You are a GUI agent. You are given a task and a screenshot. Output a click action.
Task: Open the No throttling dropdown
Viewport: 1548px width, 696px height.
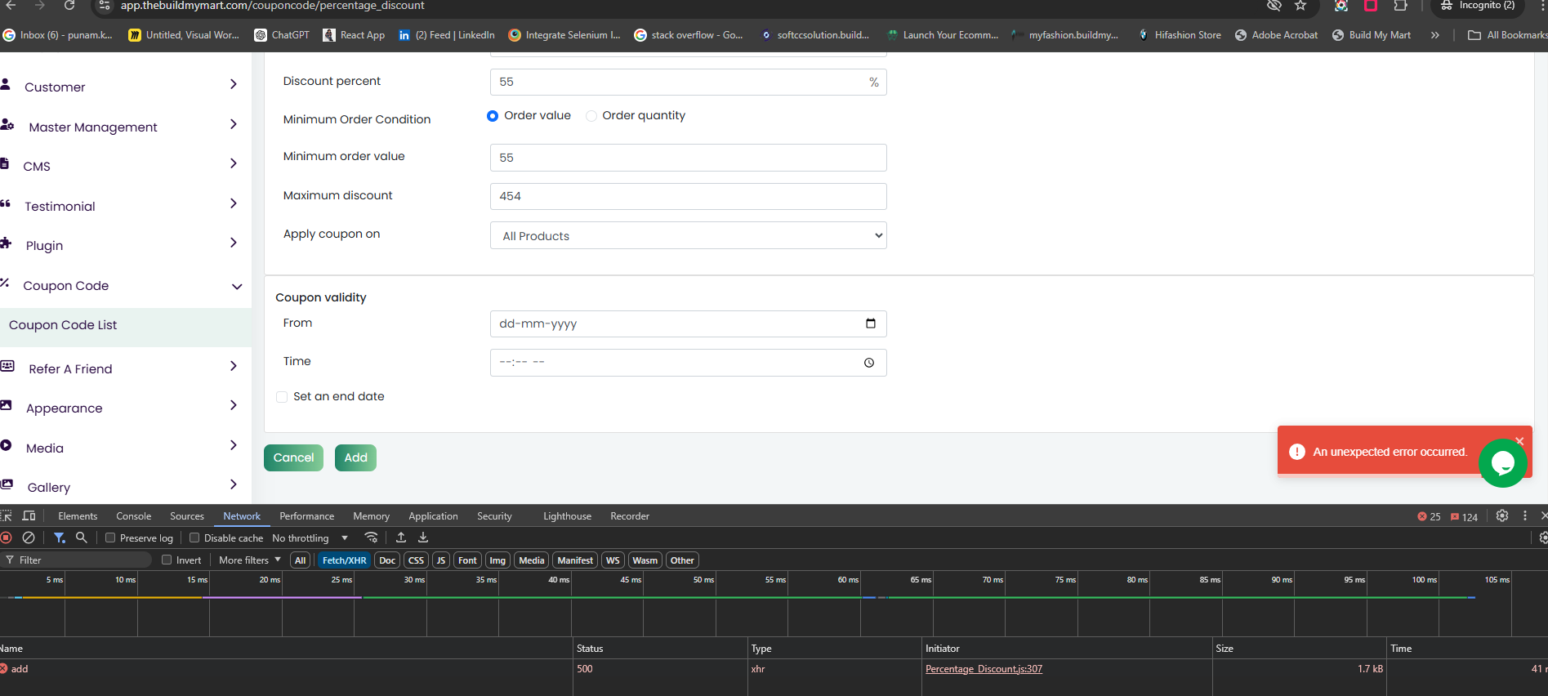tap(310, 538)
